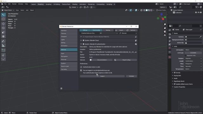Open the Render properties tab icon
203x114 pixels.
(x=170, y=34)
